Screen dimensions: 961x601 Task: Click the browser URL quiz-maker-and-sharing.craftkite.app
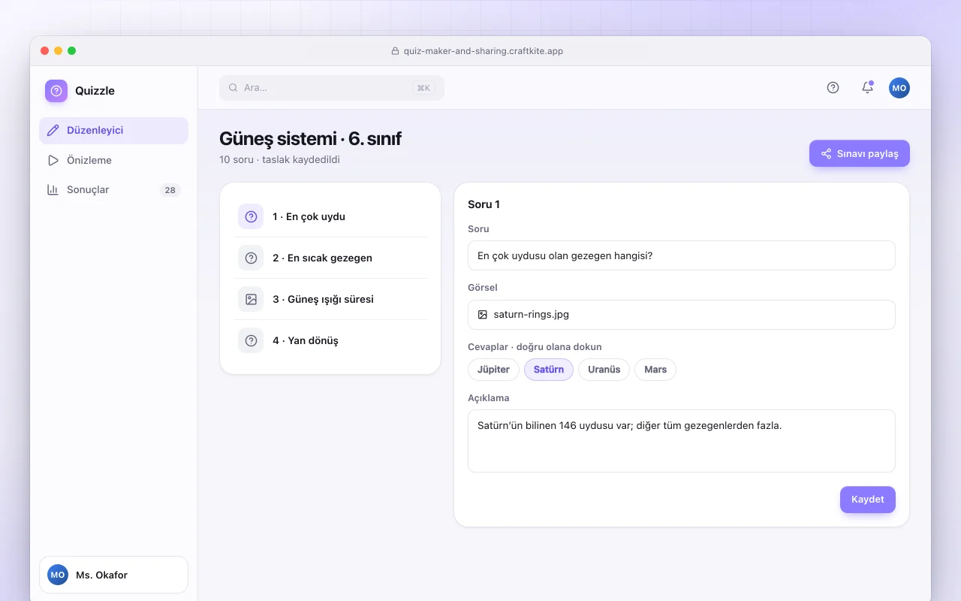(483, 51)
